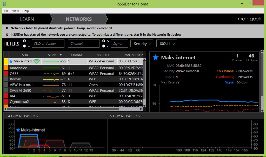The height and width of the screenshot is (157, 266).
Task: Sort by the CHANNEL column header
Action: pos(77,55)
